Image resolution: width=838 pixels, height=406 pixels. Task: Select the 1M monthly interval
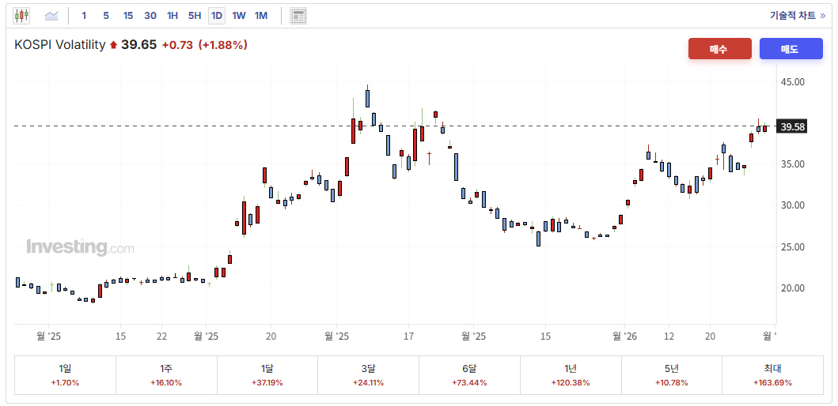pos(261,16)
